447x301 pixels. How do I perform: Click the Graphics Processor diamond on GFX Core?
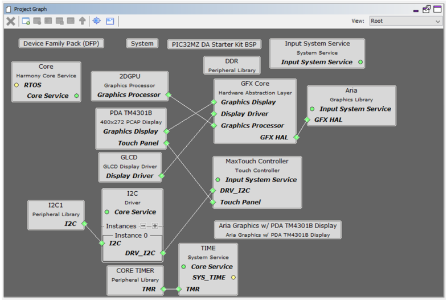coord(214,126)
